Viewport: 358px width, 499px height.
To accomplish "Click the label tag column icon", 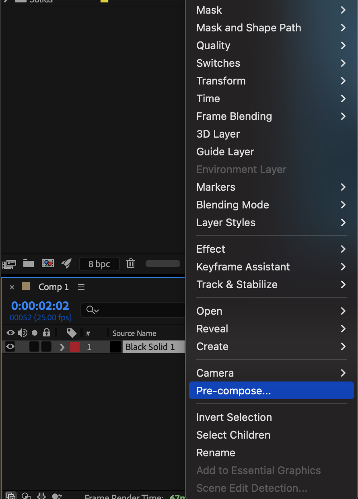I will tap(72, 333).
